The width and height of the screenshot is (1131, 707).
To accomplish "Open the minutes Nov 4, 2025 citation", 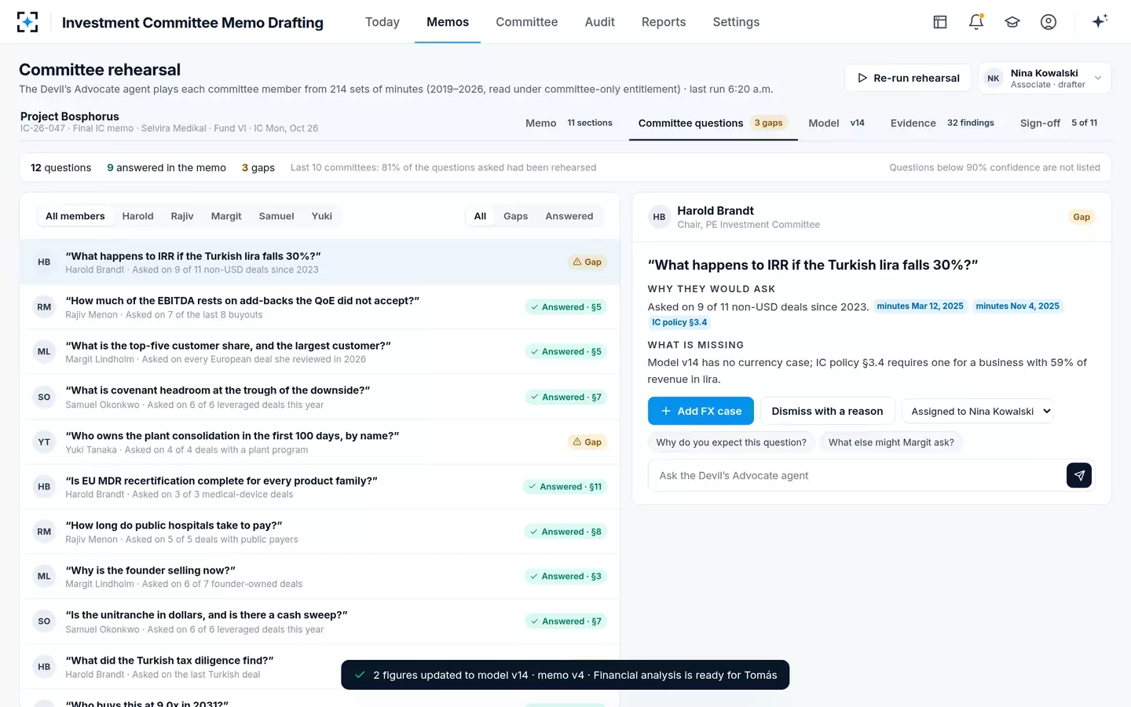I will [1017, 306].
